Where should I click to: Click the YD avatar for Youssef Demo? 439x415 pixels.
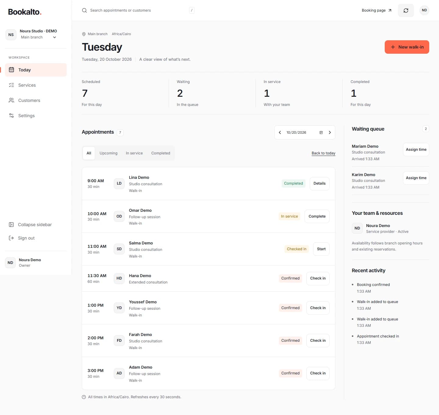[x=119, y=308]
